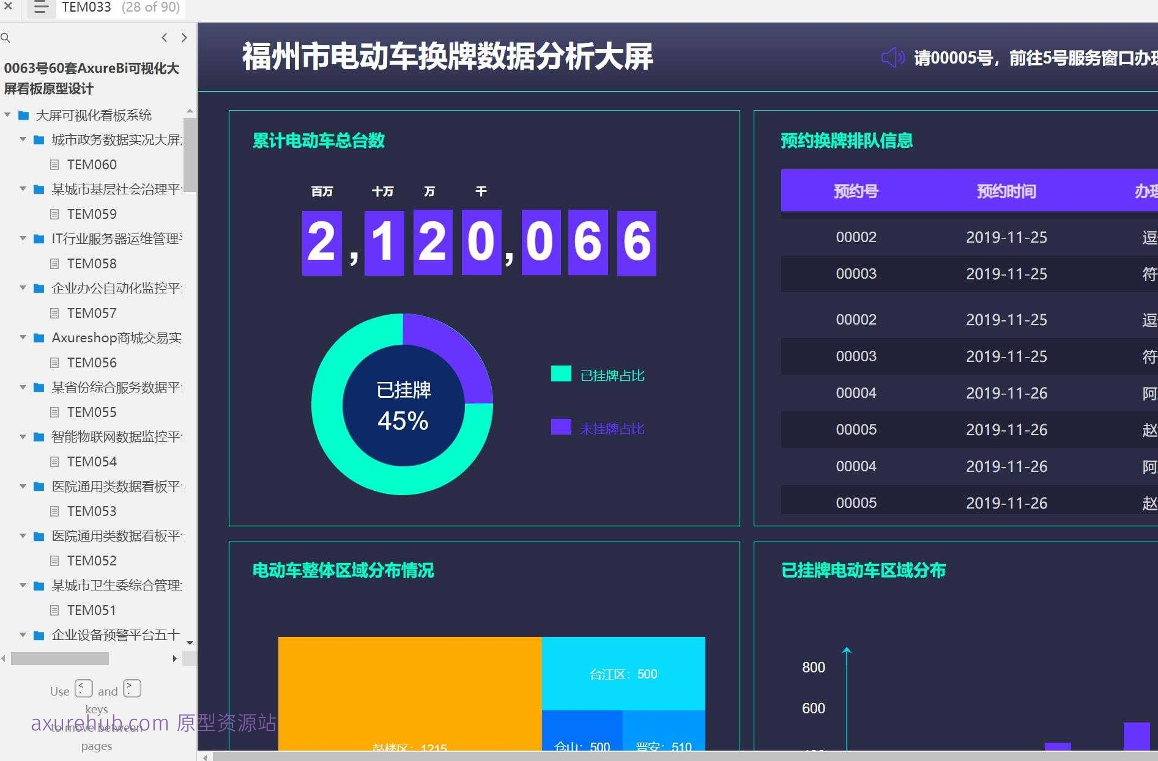Open the hamburger menu beside TEM033
The image size is (1158, 761).
(40, 7)
